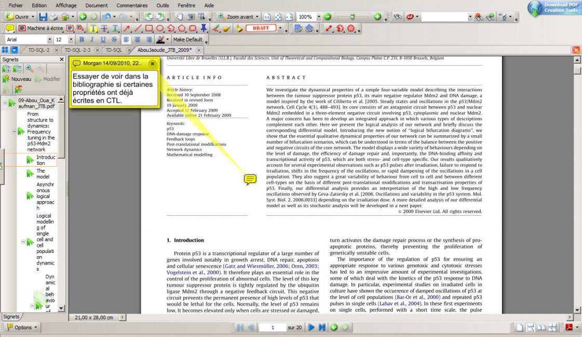Viewport: 582px width, 337px height.
Task: Click the sticky note icon on the page
Action: [x=250, y=179]
